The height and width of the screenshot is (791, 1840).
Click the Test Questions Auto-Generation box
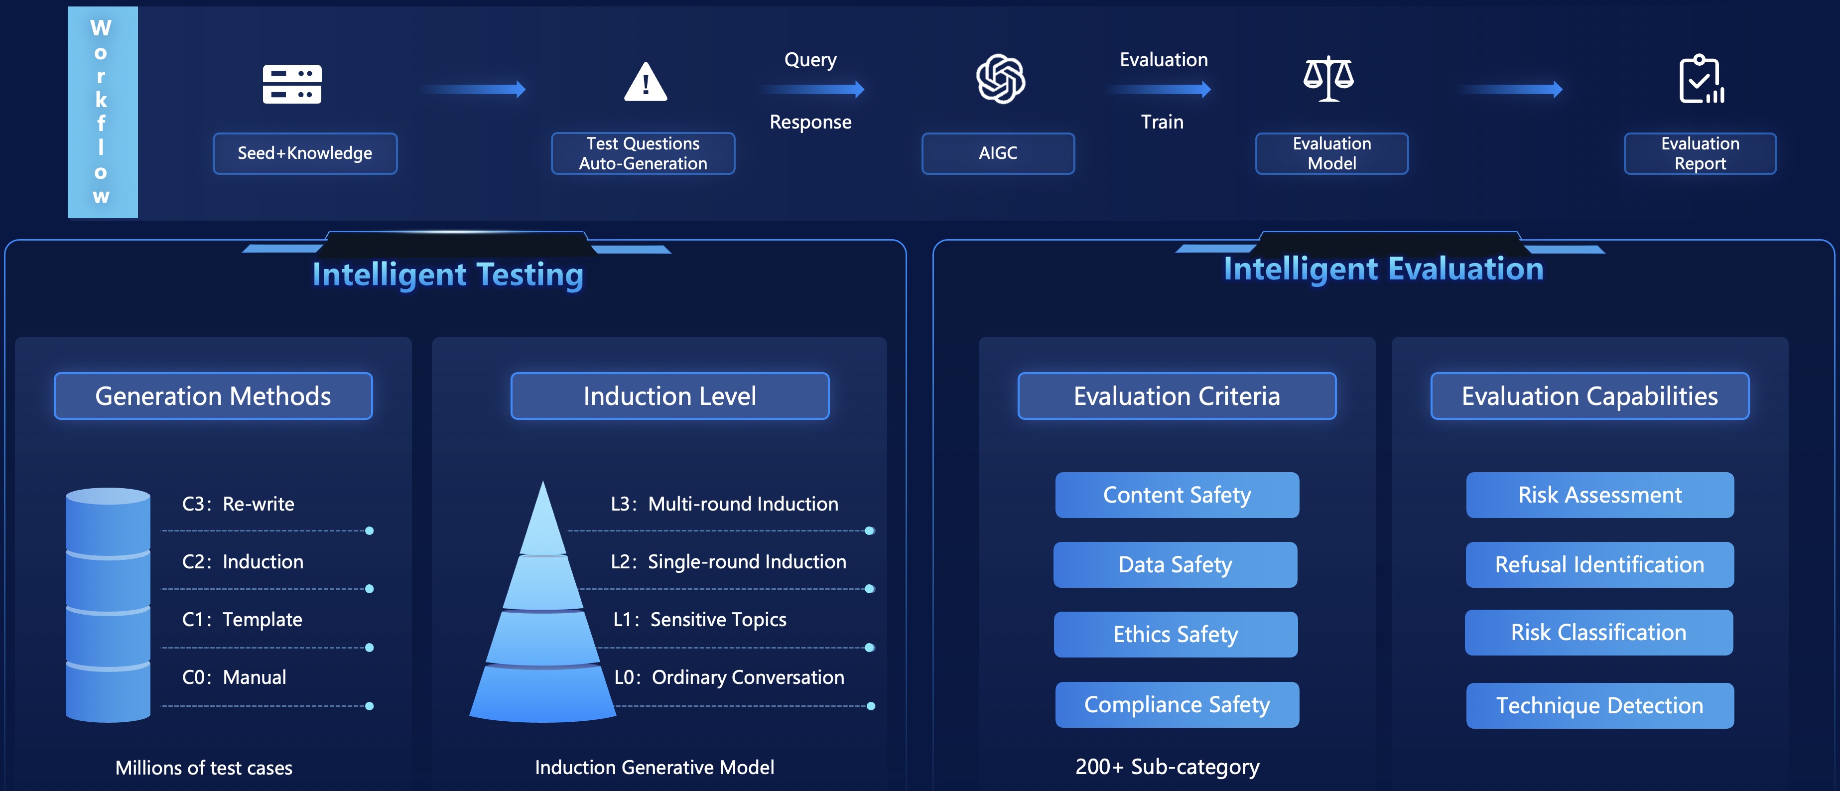(642, 153)
